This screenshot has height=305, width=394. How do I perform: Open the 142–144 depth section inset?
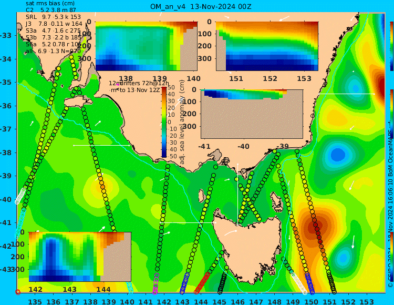pos(80,257)
